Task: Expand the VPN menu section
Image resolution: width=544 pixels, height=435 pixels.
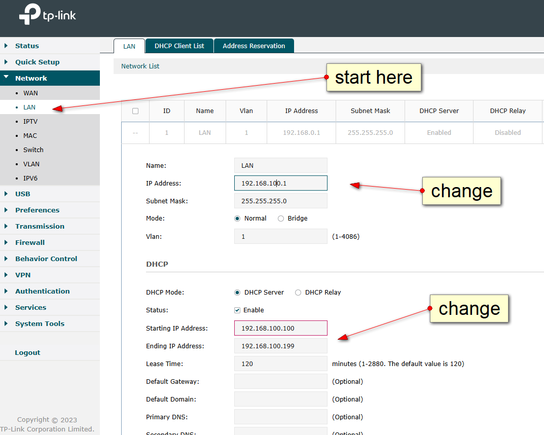Action: coord(23,275)
